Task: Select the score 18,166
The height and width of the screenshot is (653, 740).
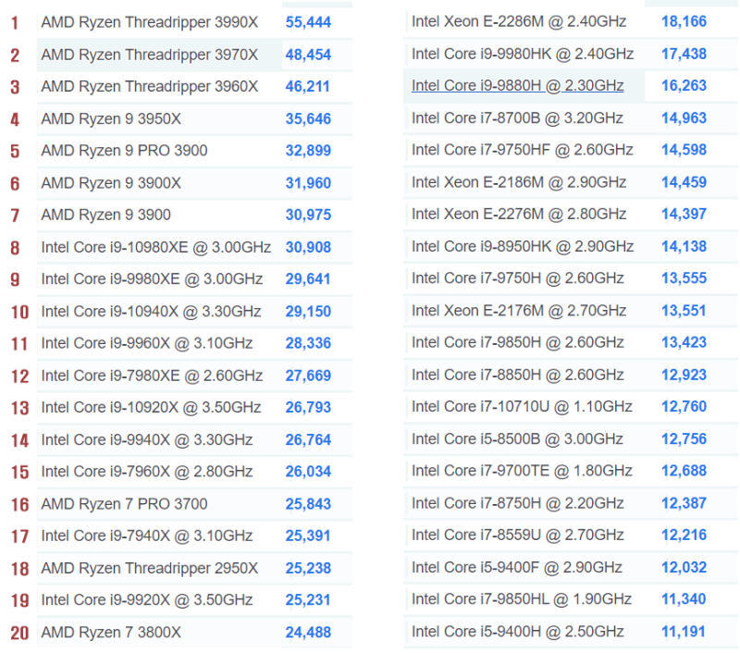Action: [x=684, y=21]
